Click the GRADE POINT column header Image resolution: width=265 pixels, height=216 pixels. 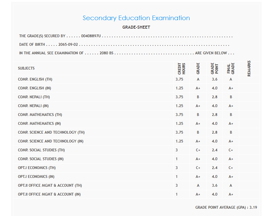214,69
